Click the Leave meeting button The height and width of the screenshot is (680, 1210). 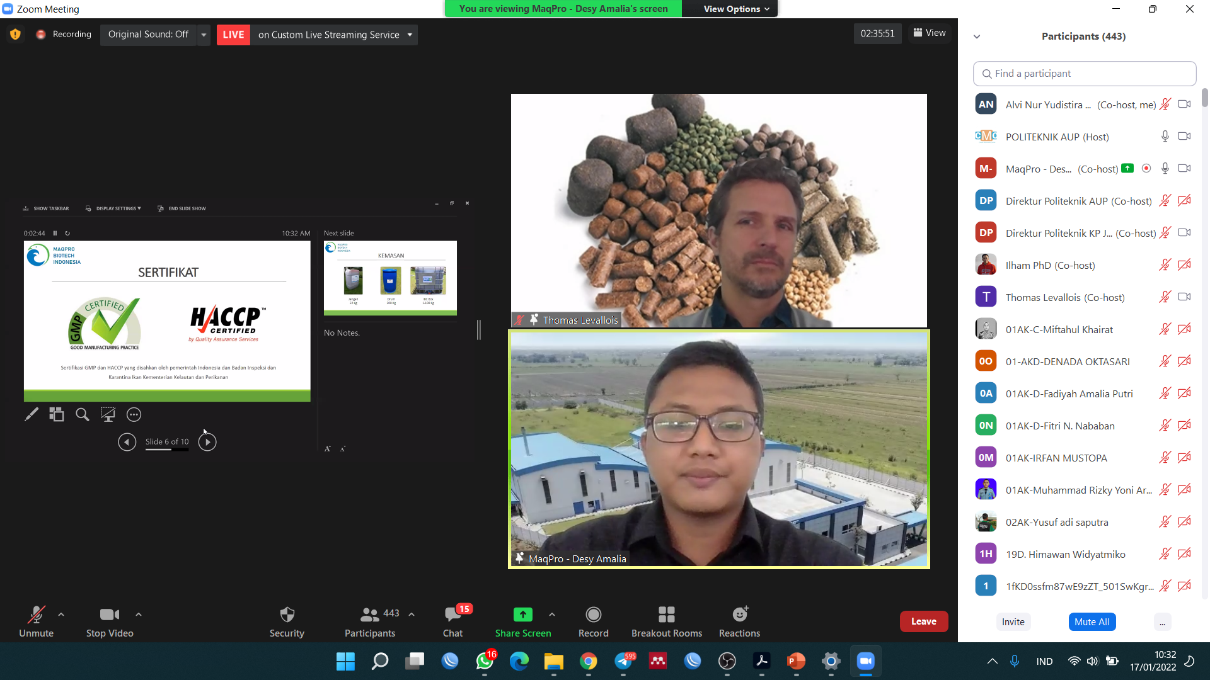[x=923, y=621]
